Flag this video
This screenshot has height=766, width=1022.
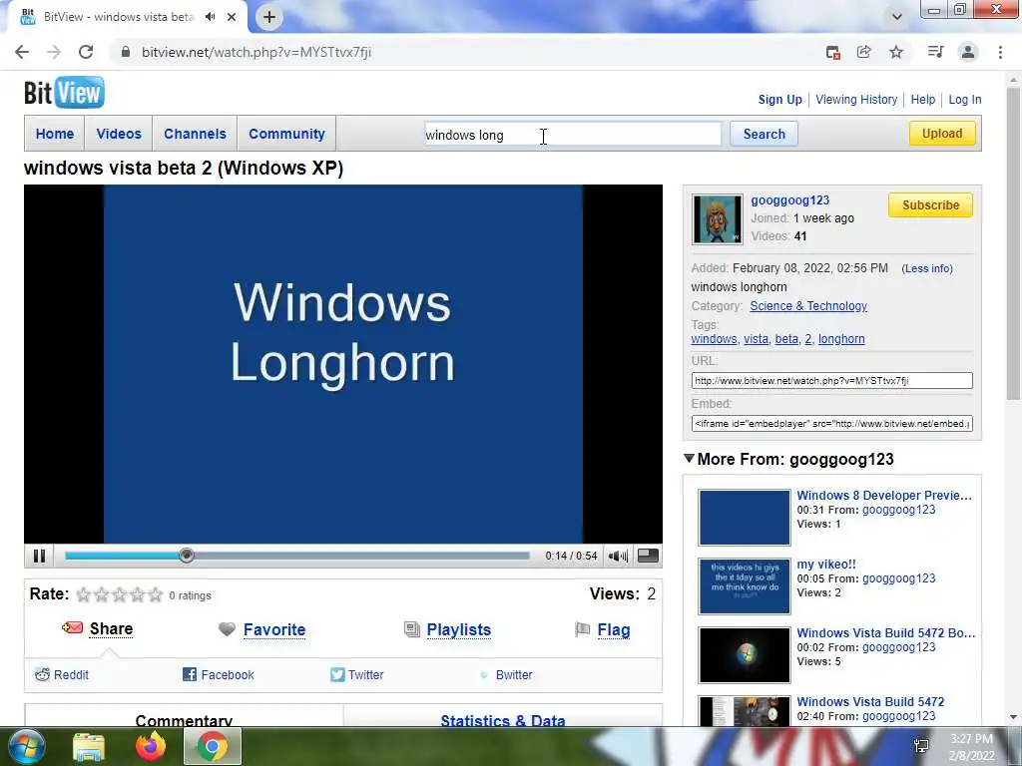pyautogui.click(x=614, y=630)
